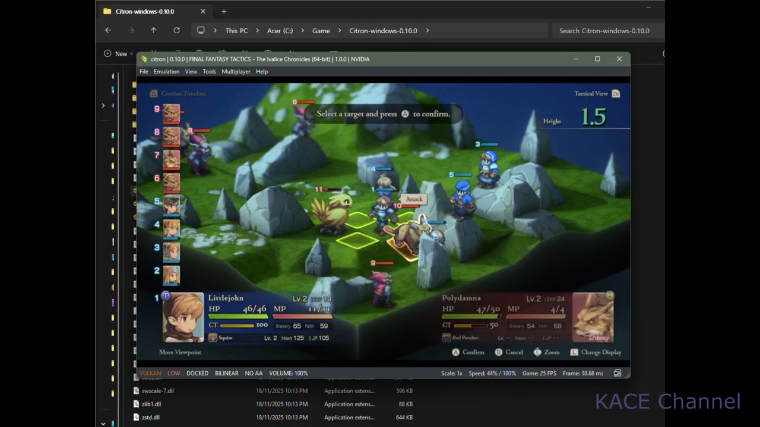Click the Tactical View ZR icon
The height and width of the screenshot is (427, 760).
click(616, 94)
